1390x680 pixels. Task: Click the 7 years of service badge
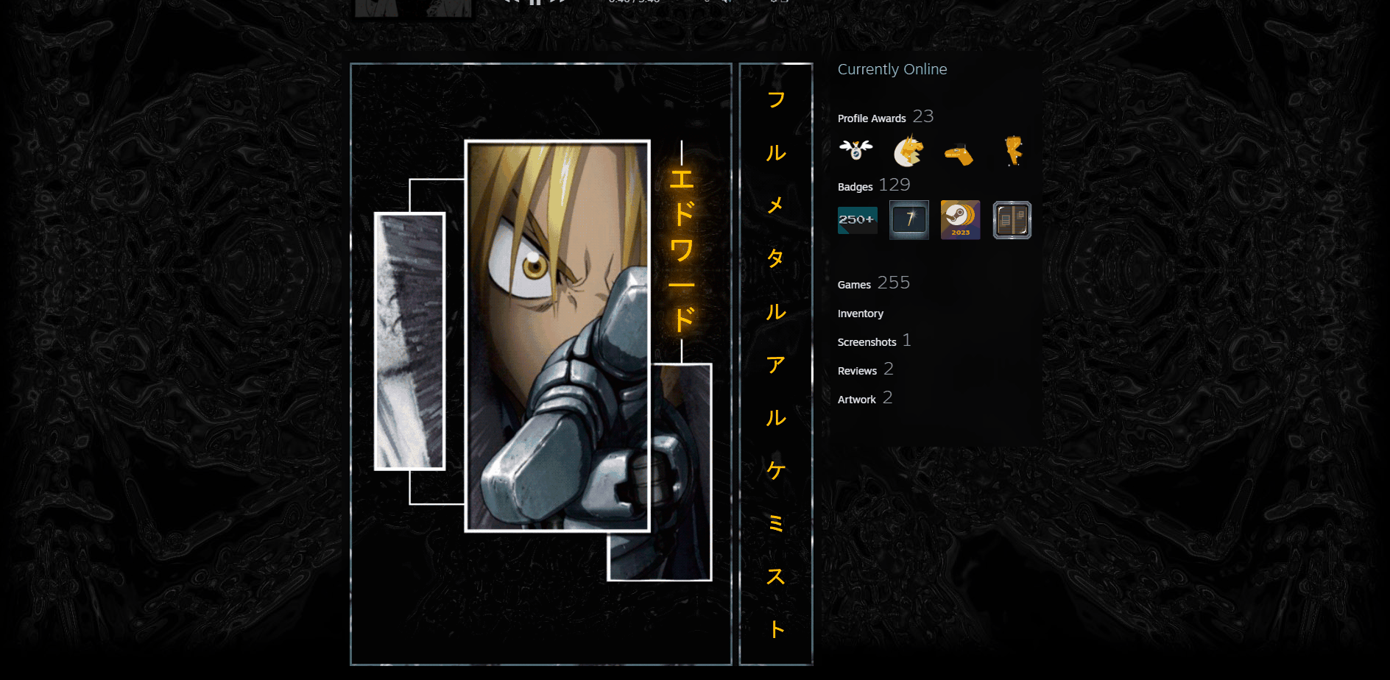pyautogui.click(x=909, y=220)
